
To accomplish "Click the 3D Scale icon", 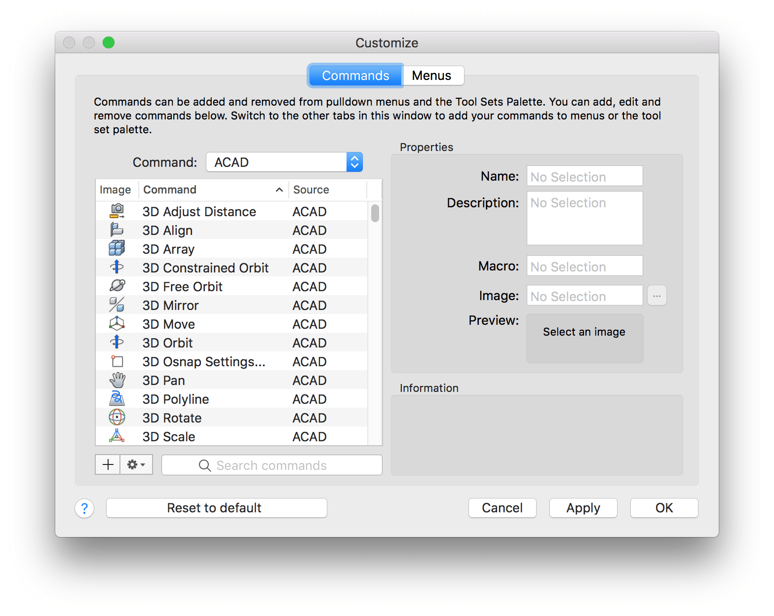I will (x=117, y=436).
